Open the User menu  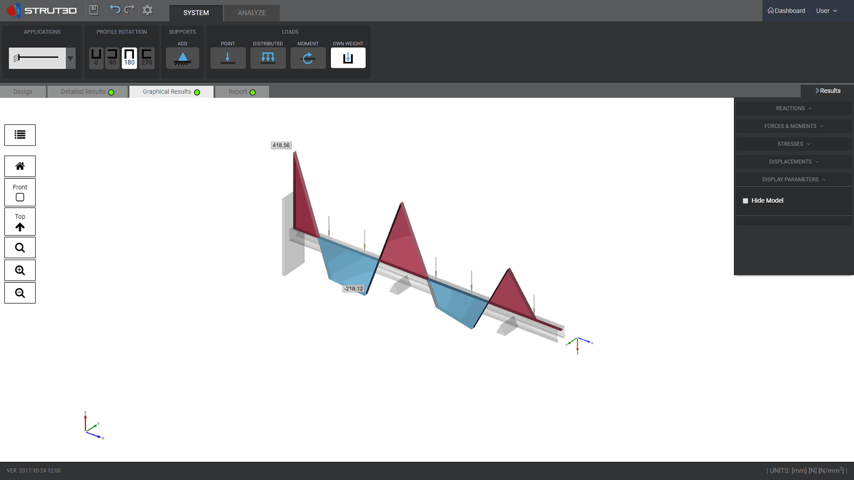pos(826,11)
